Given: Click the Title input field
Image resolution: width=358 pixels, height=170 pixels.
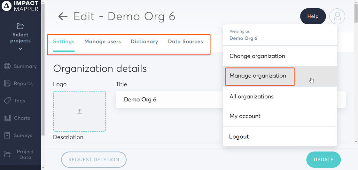Looking at the screenshot, I should [x=169, y=99].
